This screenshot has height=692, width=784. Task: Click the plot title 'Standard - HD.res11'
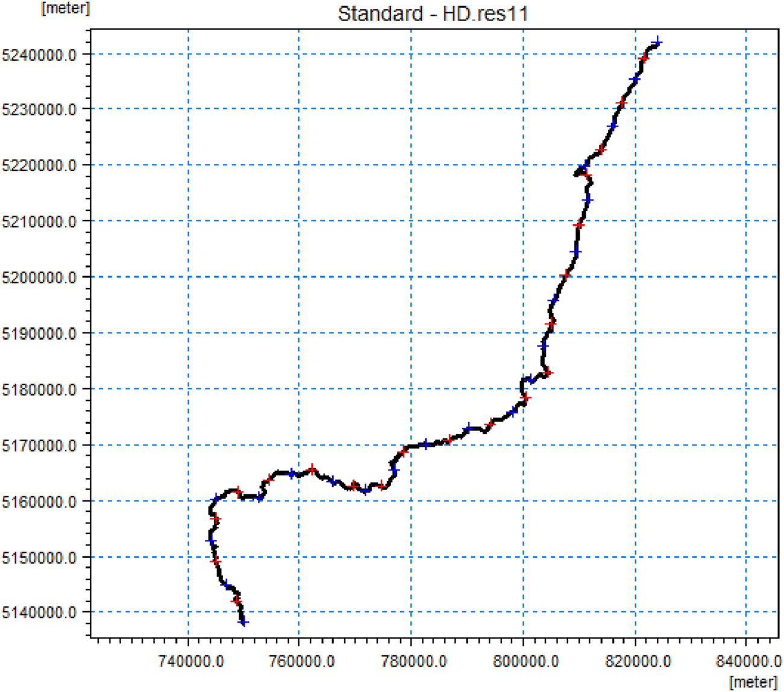click(x=433, y=13)
